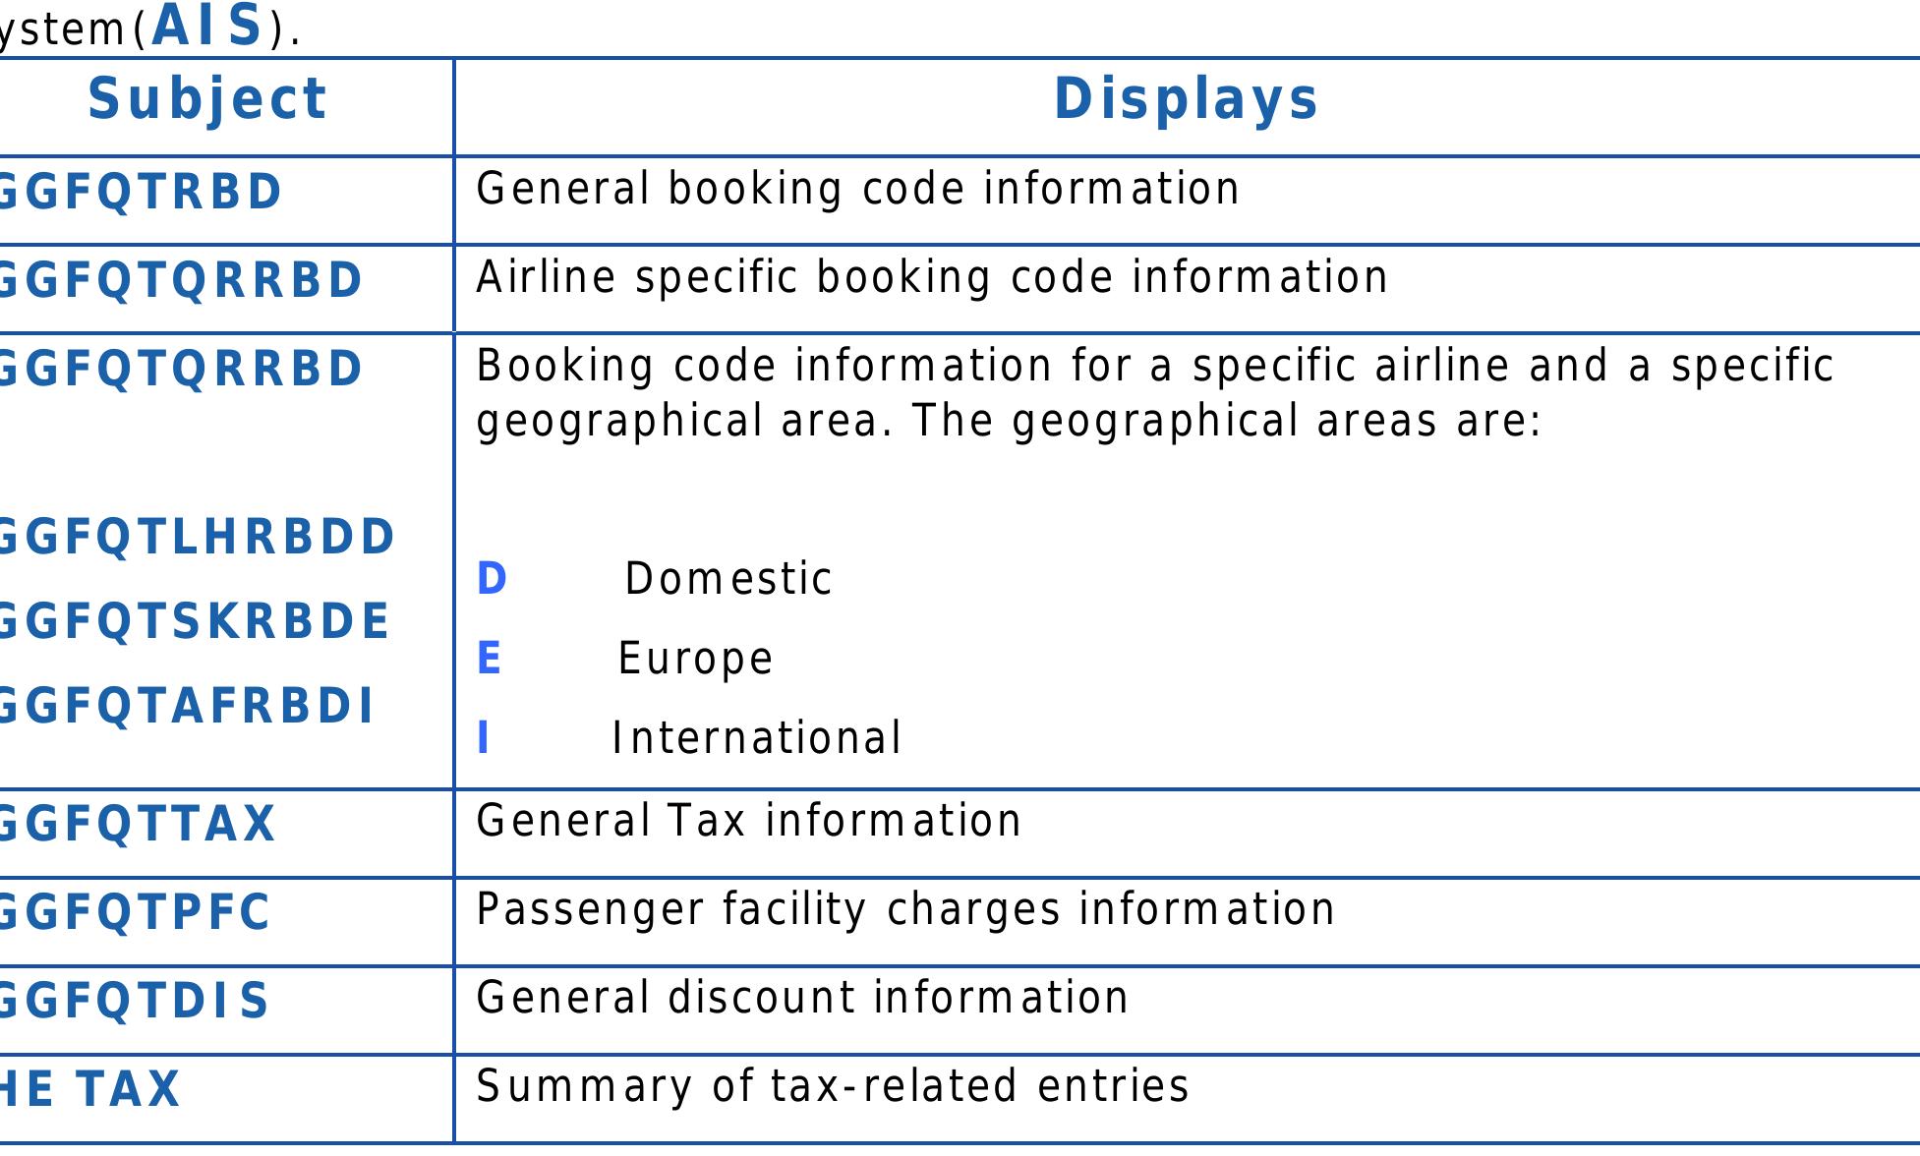This screenshot has height=1156, width=1920.
Task: Click the Subject column header
Action: [207, 99]
